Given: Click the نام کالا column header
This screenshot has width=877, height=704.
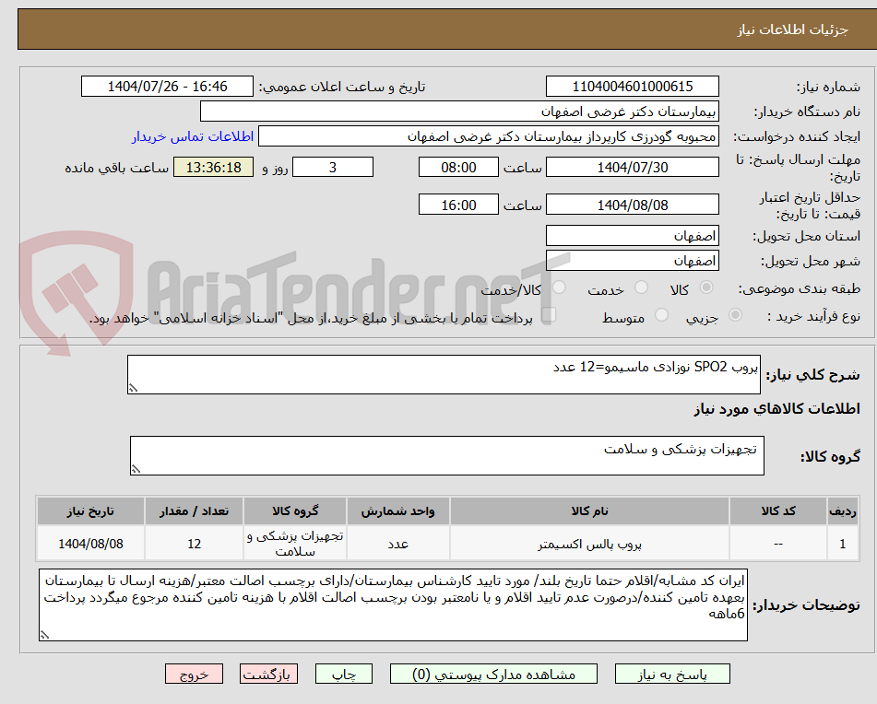Looking at the screenshot, I should pos(589,511).
